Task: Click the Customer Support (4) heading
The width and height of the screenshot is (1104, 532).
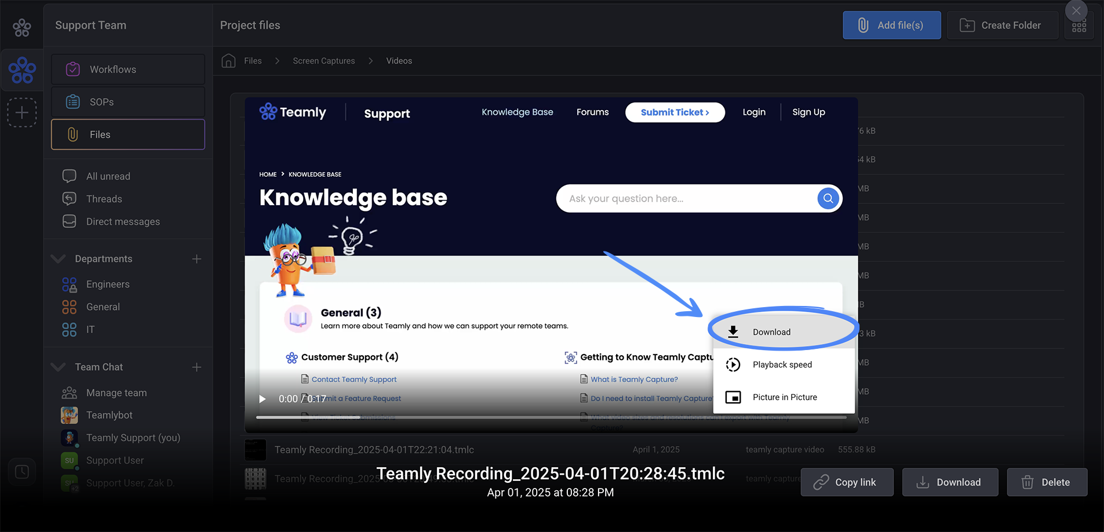Action: [x=349, y=357]
